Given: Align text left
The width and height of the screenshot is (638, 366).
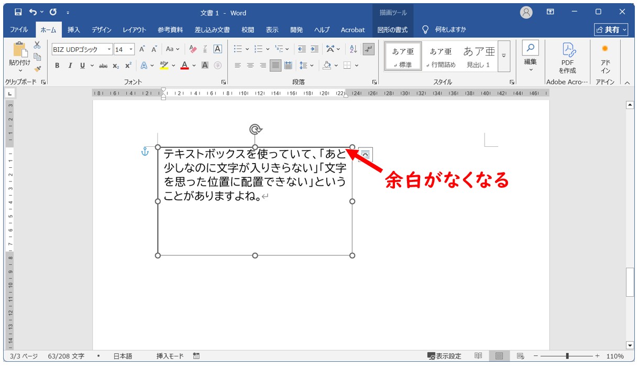Looking at the screenshot, I should coord(238,66).
